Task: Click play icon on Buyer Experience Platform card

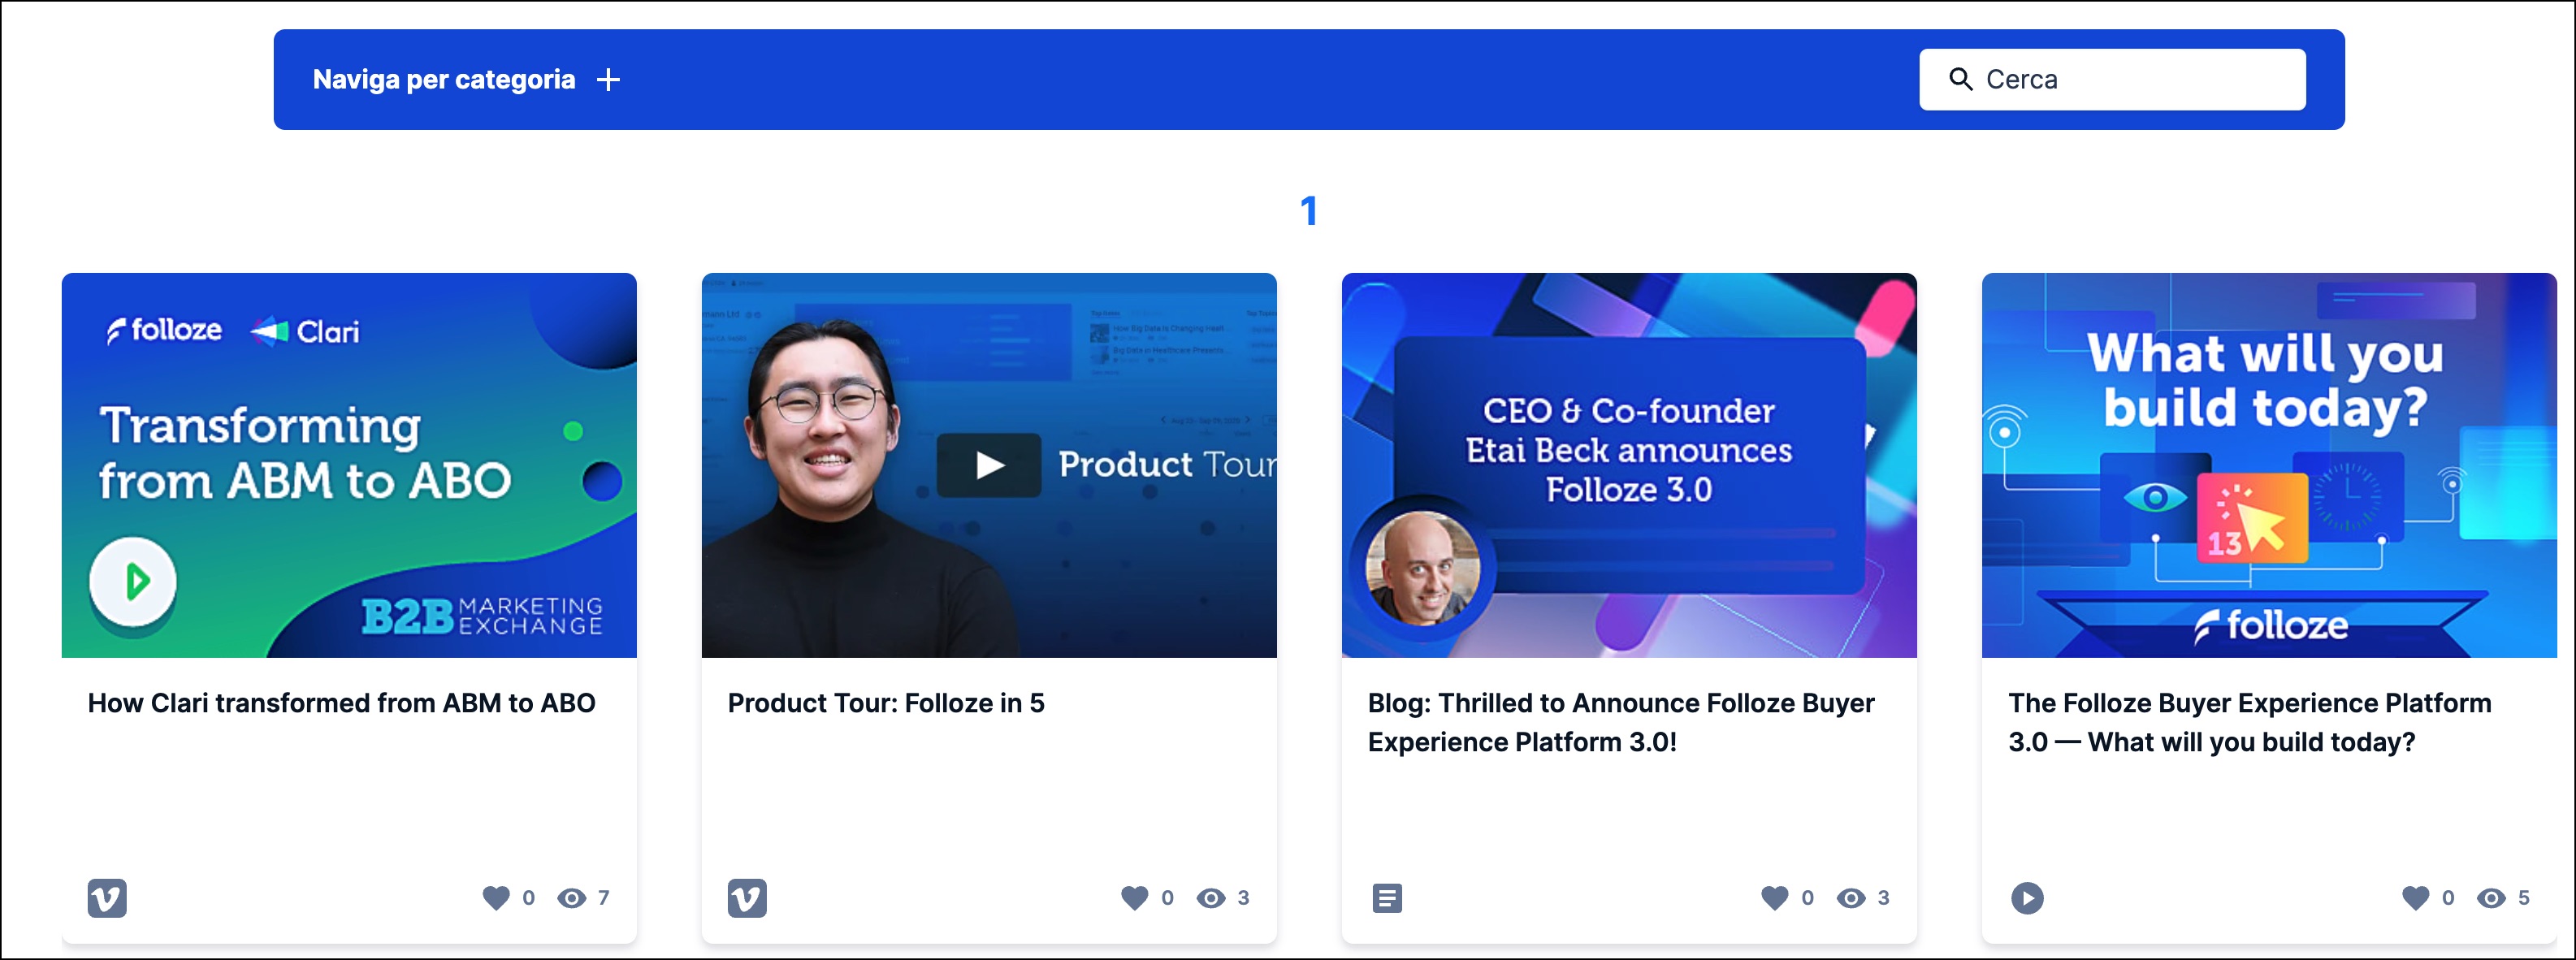Action: [2027, 897]
